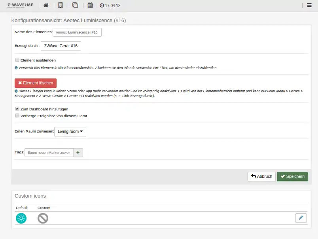Screen dimensions: 318x239
Task: Uncheck 'Zum Dashboard hinzufügen'
Action: 17,109
